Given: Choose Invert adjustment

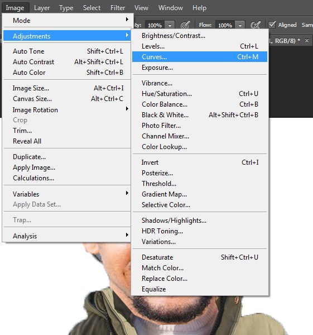Looking at the screenshot, I should pos(200,162).
